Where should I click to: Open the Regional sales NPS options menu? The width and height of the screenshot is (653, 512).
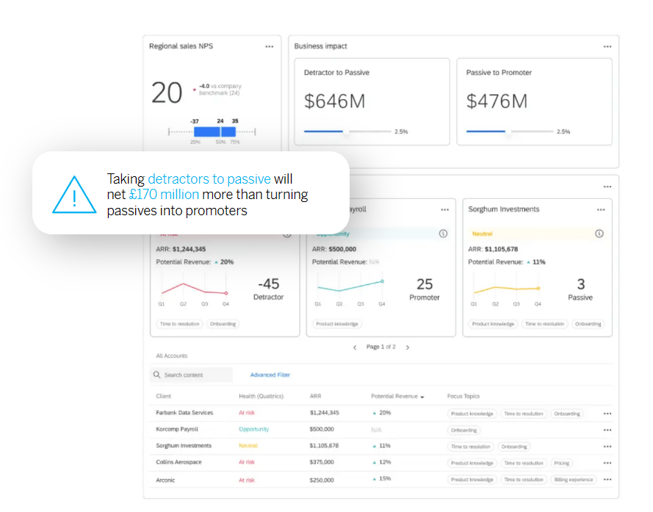pos(269,46)
